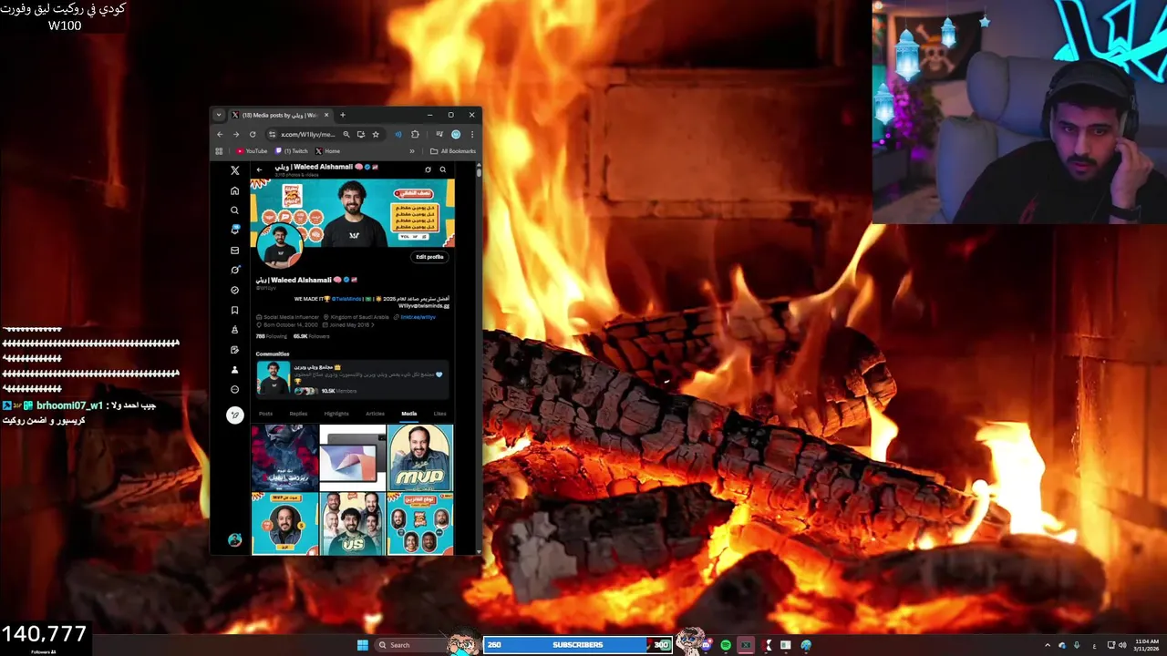Go back with the browser back arrow
The height and width of the screenshot is (656, 1167).
(220, 134)
